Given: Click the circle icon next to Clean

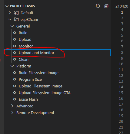Looking at the screenshot, I should coord(15,59).
